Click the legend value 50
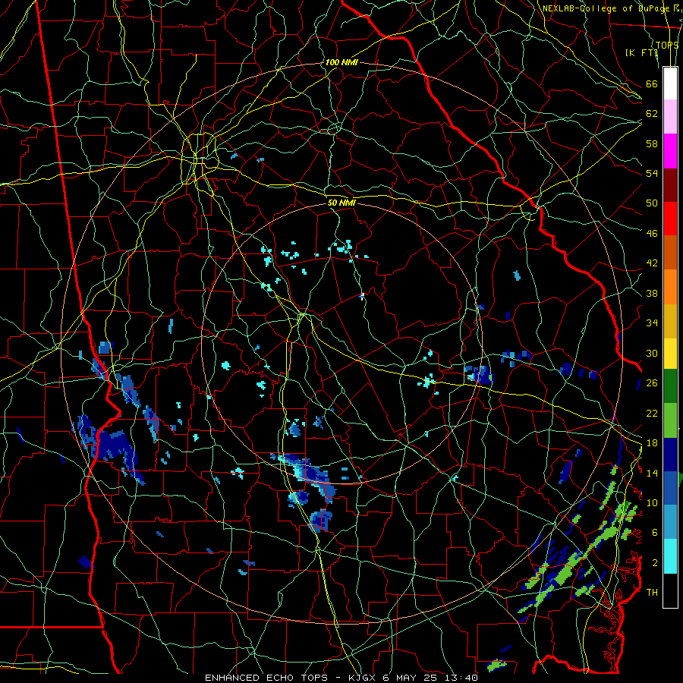Screen dimensions: 683x683 coord(652,203)
